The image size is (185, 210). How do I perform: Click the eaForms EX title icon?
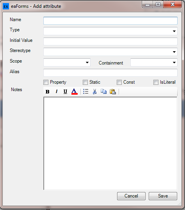pos(6,6)
